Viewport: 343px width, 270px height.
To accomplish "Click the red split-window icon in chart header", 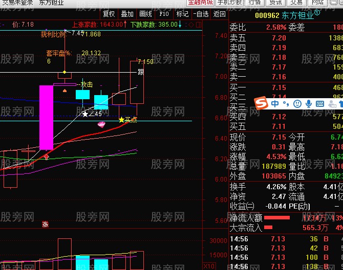I will tap(199, 25).
